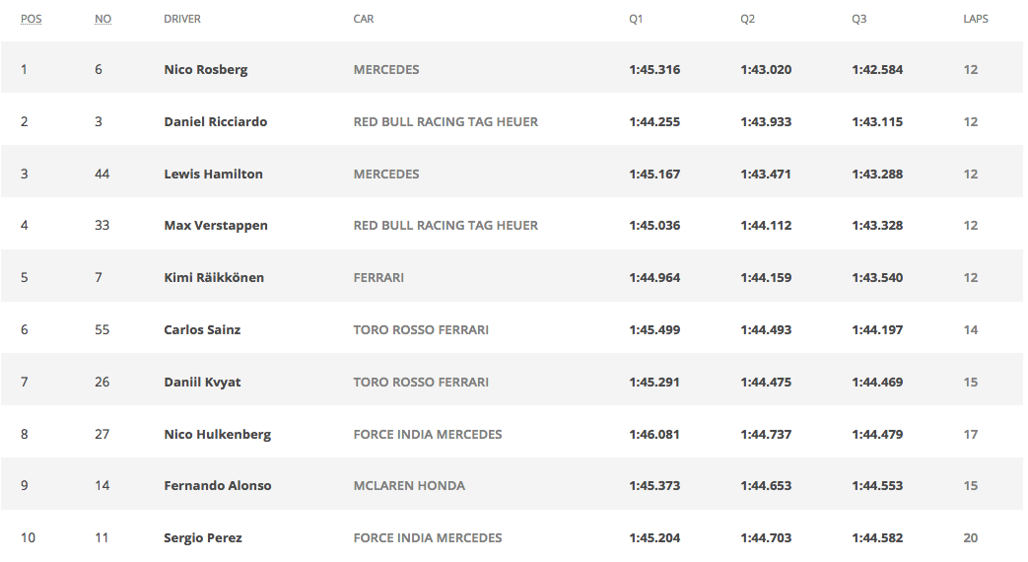Click the LAPS column header

[x=976, y=19]
